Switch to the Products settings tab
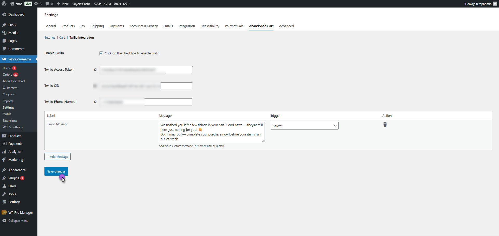This screenshot has width=499, height=236. coord(68,26)
